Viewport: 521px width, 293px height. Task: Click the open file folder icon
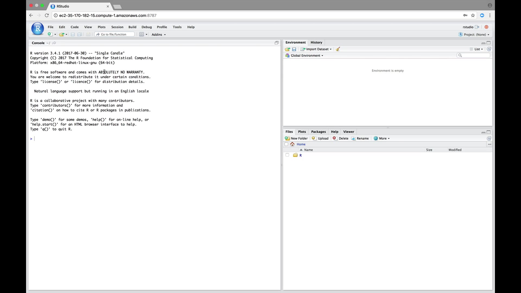click(x=62, y=34)
